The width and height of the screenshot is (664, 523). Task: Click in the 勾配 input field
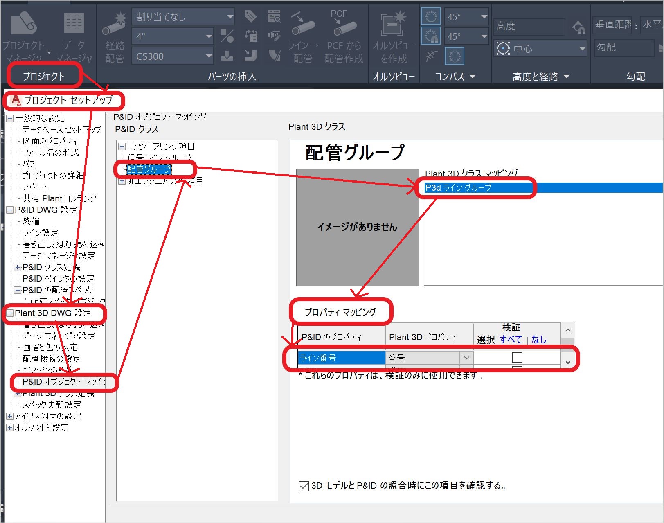624,48
